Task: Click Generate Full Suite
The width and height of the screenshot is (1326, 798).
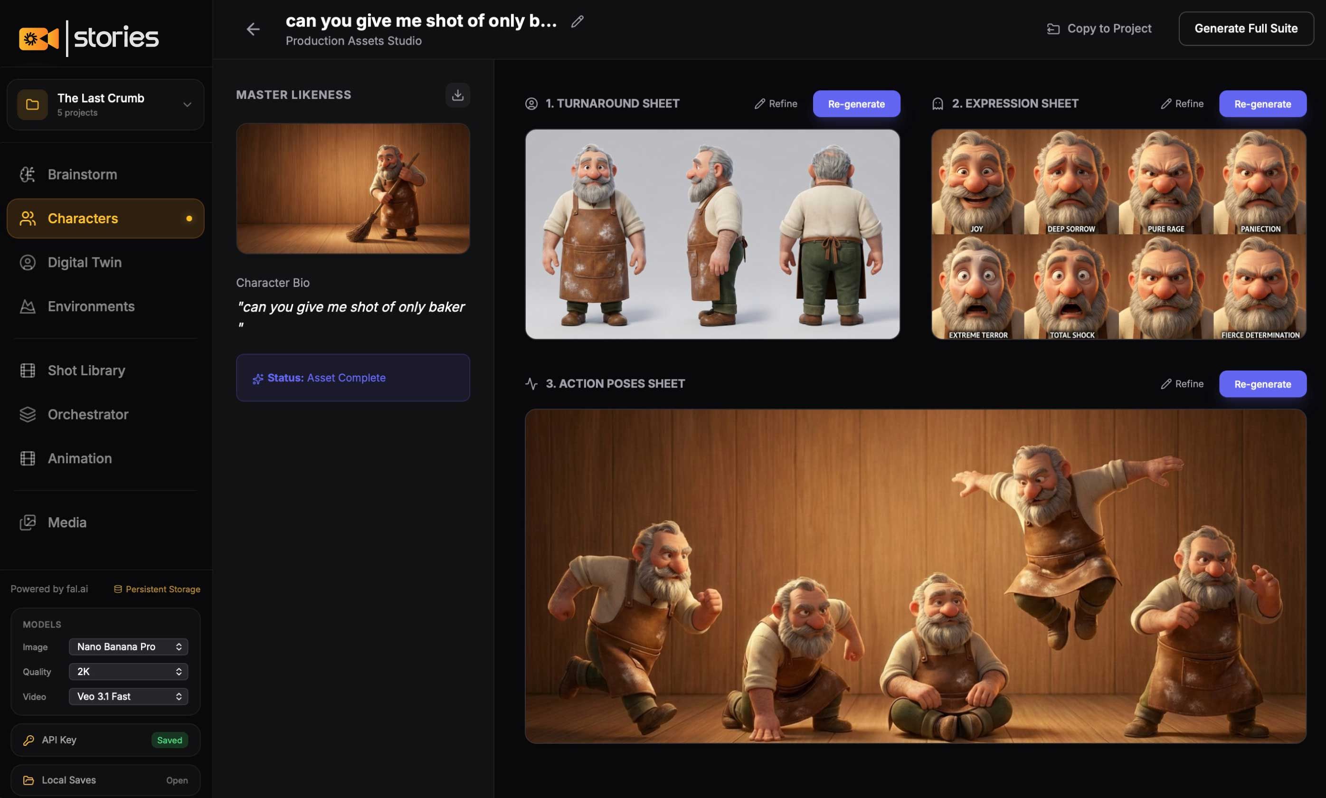Action: point(1246,28)
